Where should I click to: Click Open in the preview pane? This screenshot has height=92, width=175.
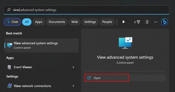(x=125, y=78)
